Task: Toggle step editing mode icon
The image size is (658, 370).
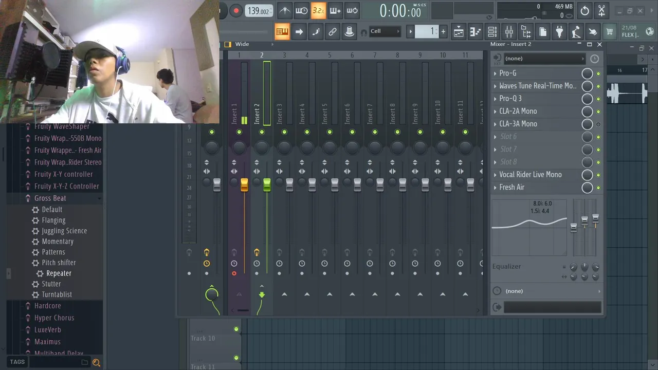Action: coord(316,32)
